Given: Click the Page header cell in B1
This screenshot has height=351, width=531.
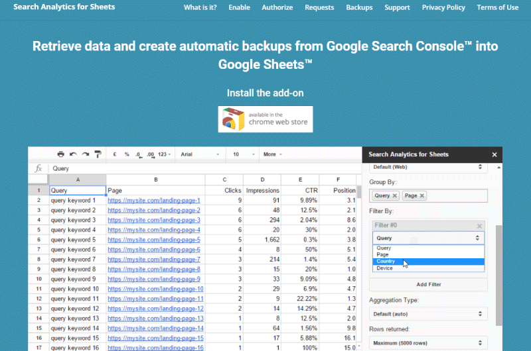Looking at the screenshot, I should (156, 191).
